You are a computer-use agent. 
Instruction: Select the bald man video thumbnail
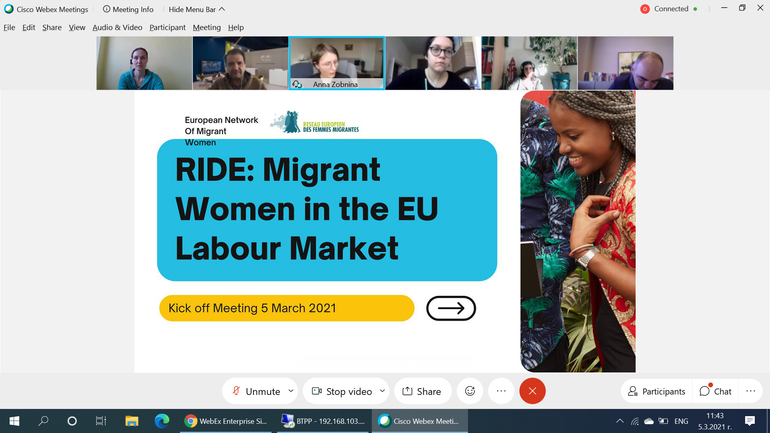coord(626,63)
